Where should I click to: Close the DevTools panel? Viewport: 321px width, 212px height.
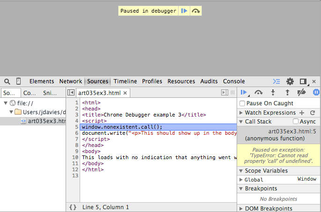pyautogui.click(x=314, y=81)
